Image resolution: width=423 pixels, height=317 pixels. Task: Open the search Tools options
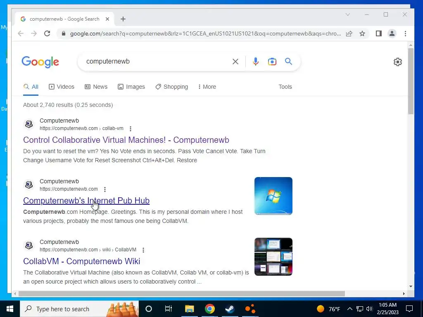(285, 87)
